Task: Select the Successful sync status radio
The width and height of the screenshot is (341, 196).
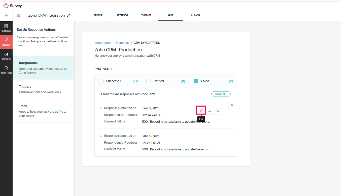Action: coord(101,81)
